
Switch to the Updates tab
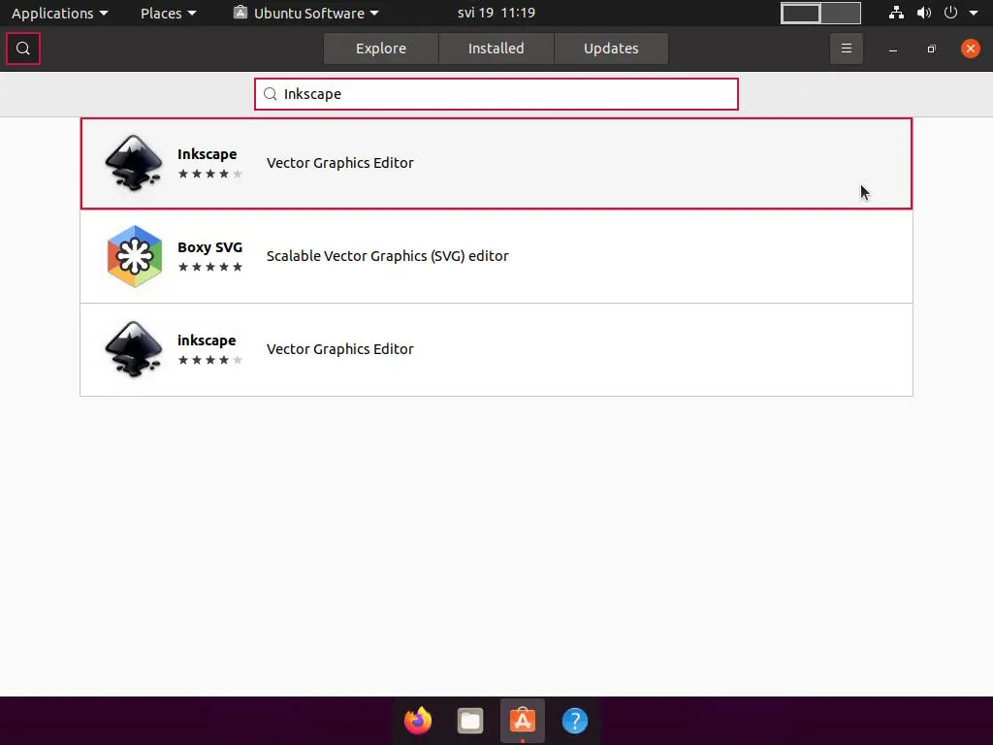pos(611,49)
